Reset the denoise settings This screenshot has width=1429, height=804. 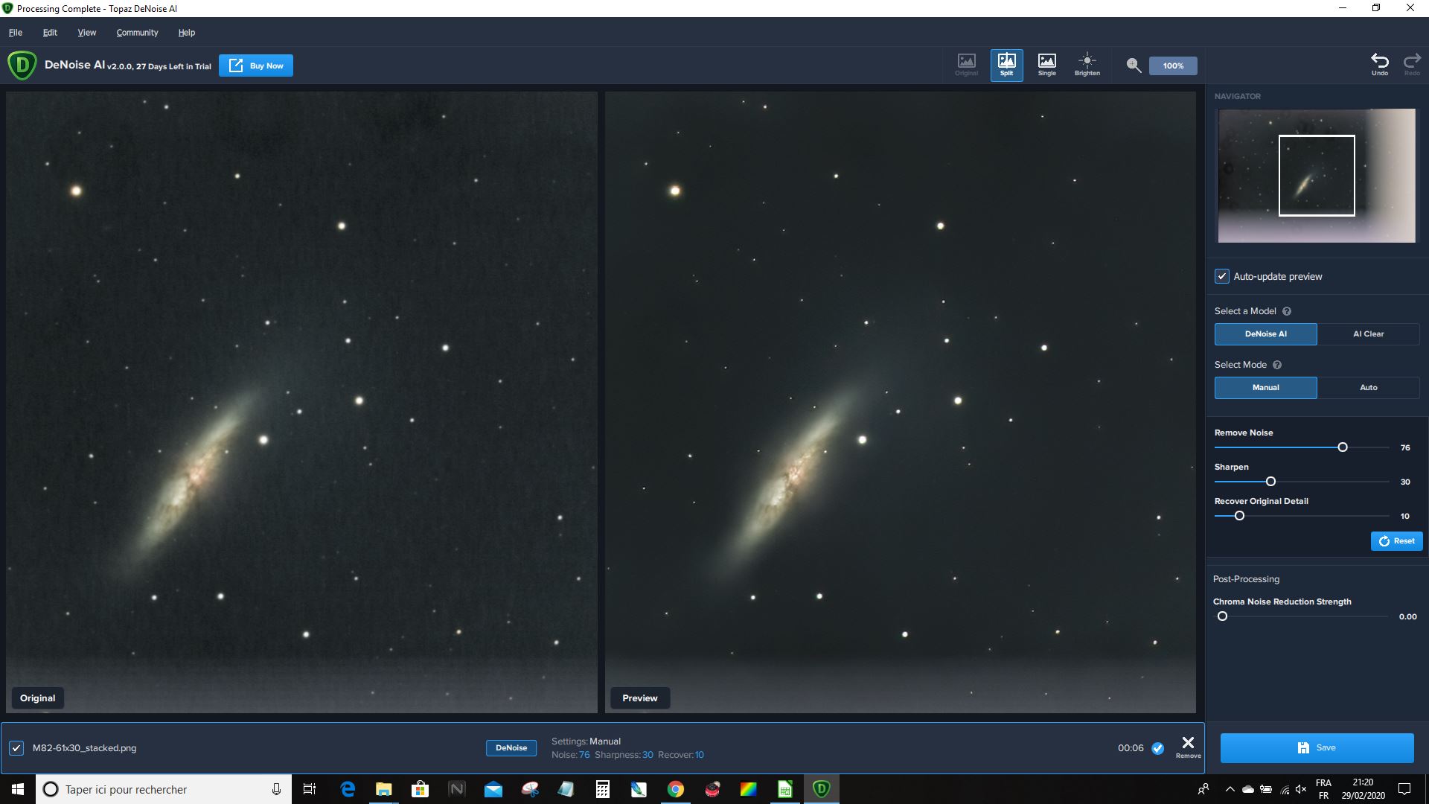[x=1396, y=541]
